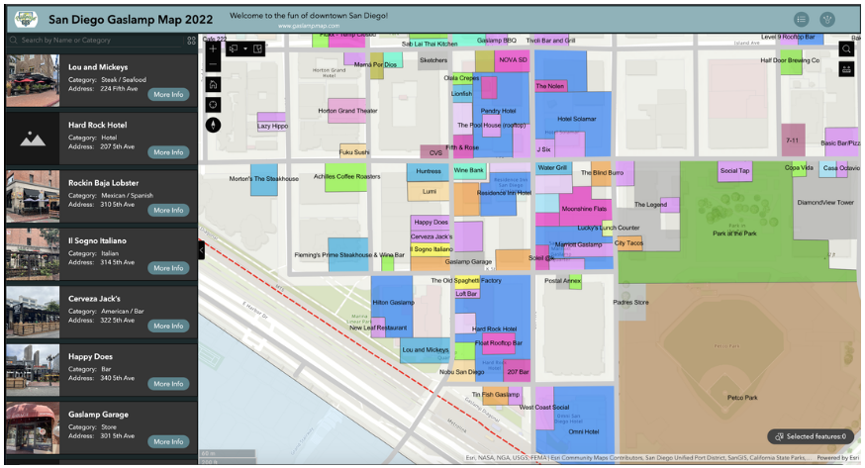Click Selected features counter badge
This screenshot has width=865, height=468.
811,436
